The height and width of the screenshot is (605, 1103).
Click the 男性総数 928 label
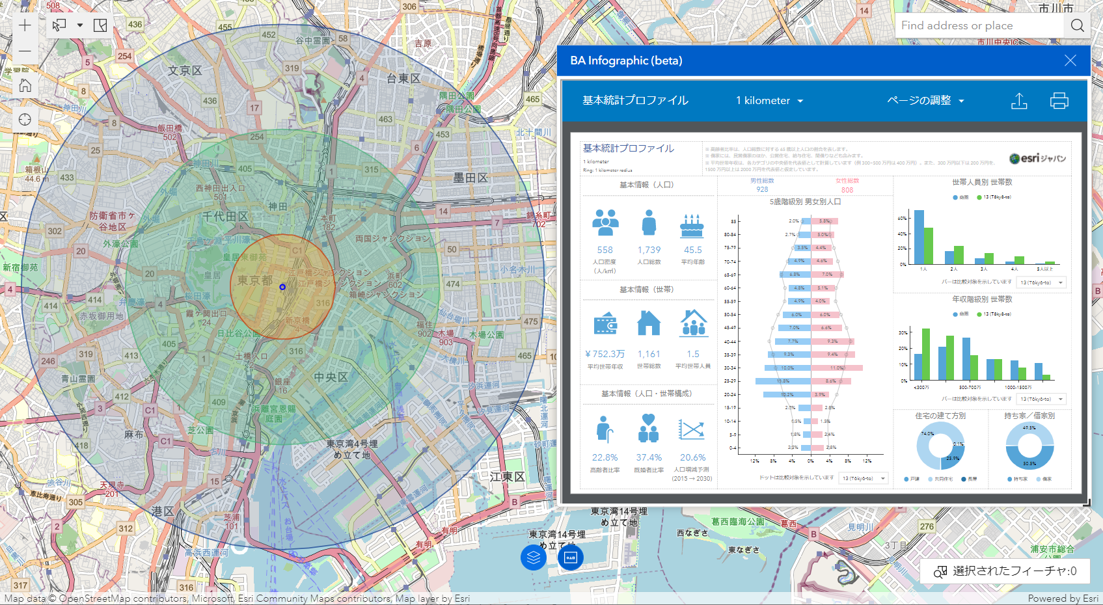pos(762,185)
